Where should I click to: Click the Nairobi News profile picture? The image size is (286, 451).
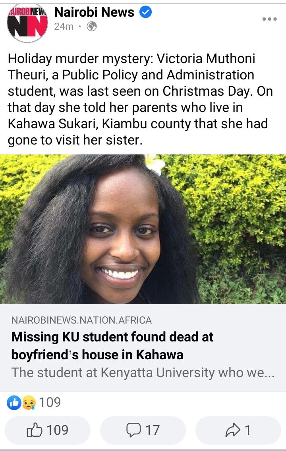click(x=28, y=23)
